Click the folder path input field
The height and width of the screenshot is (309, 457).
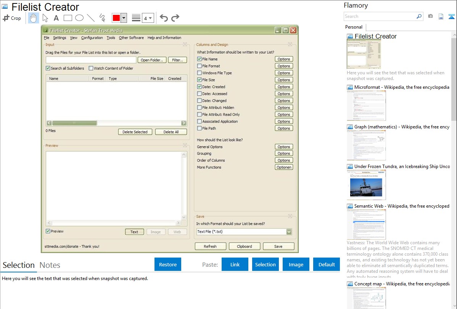pos(91,60)
